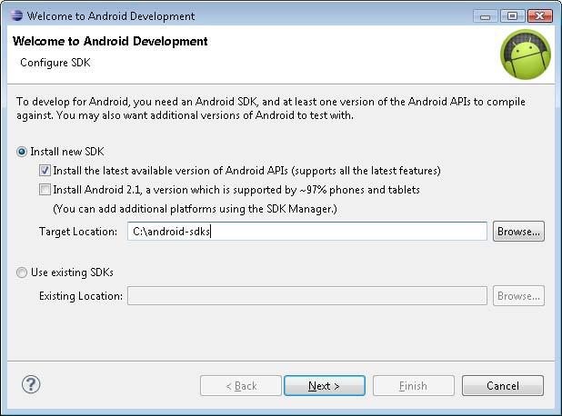562x416 pixels.
Task: Click the 'Target Location:' label
Action: tap(78, 232)
